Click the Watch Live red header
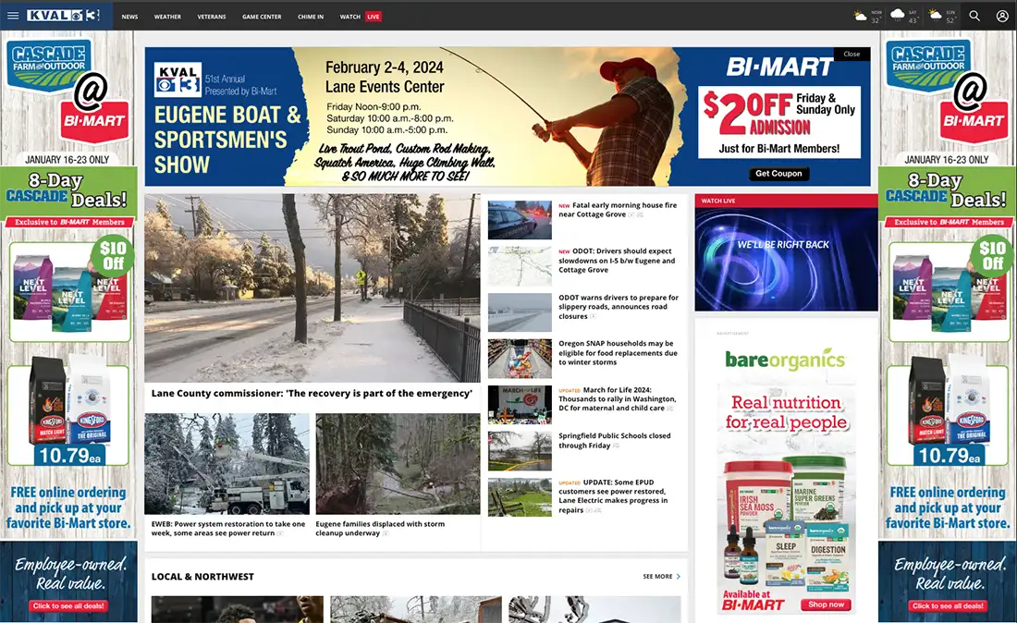Viewport: 1017px width, 623px height. [x=786, y=201]
